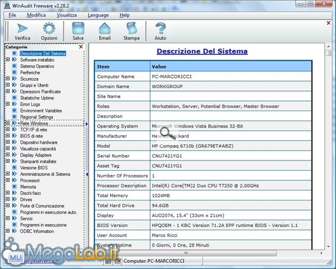336x269 pixels.
Task: Select BIOS di rete category
Action: tap(31, 136)
